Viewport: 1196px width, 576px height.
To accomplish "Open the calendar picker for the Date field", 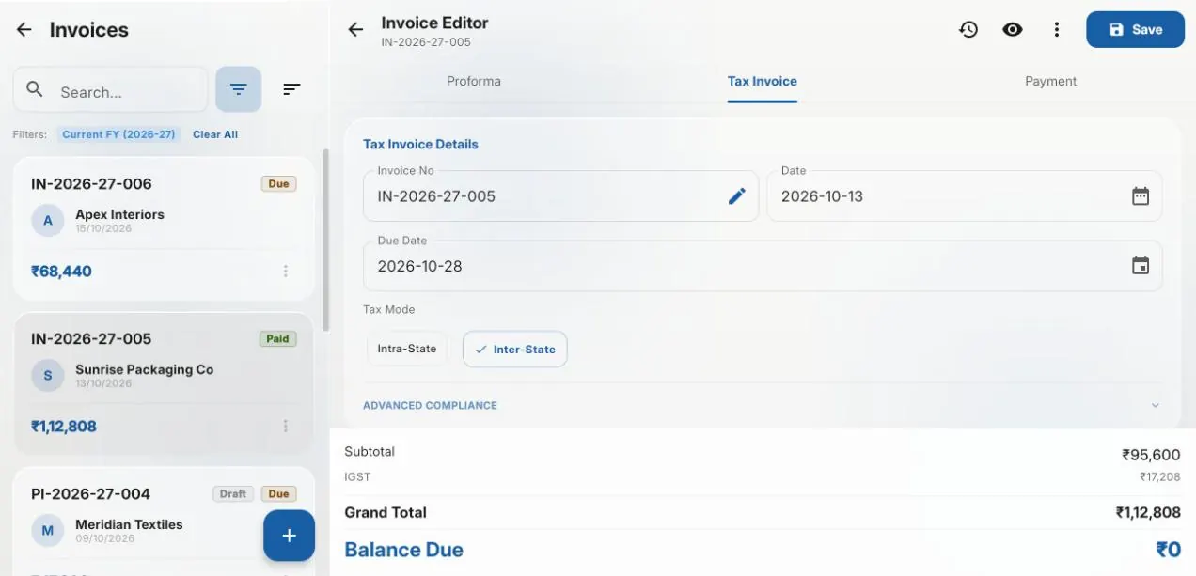I will tap(1141, 196).
